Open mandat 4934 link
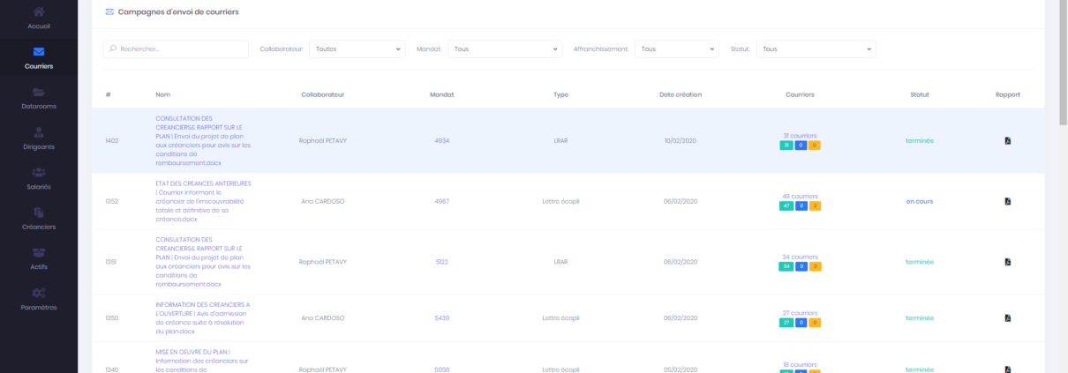Image resolution: width=1068 pixels, height=373 pixels. (442, 140)
